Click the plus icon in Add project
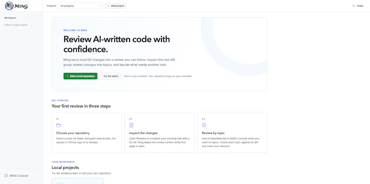 tap(108, 6)
